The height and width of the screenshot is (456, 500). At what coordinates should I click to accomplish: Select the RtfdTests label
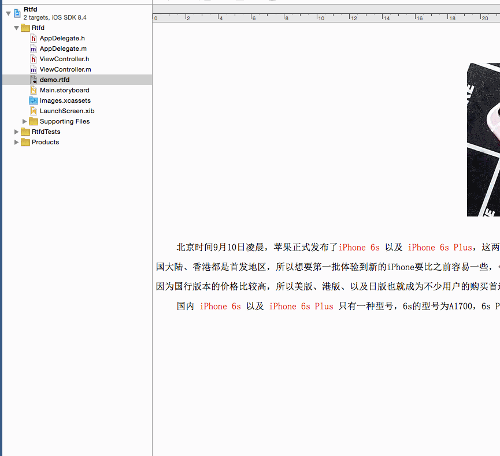[x=46, y=132]
